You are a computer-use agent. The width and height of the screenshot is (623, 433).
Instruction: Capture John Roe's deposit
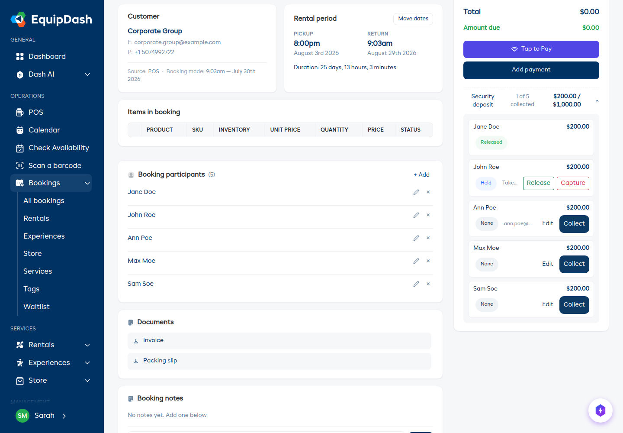pos(573,183)
